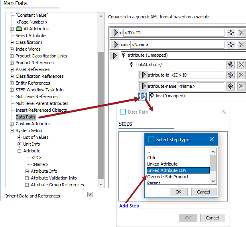This screenshot has height=227, width=246.
Task: Click the transform icon on attribute-name row
Action: [x=230, y=86]
